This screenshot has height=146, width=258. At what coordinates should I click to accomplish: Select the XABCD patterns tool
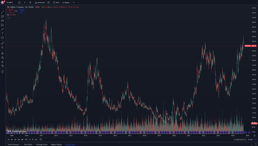click(x=3, y=21)
